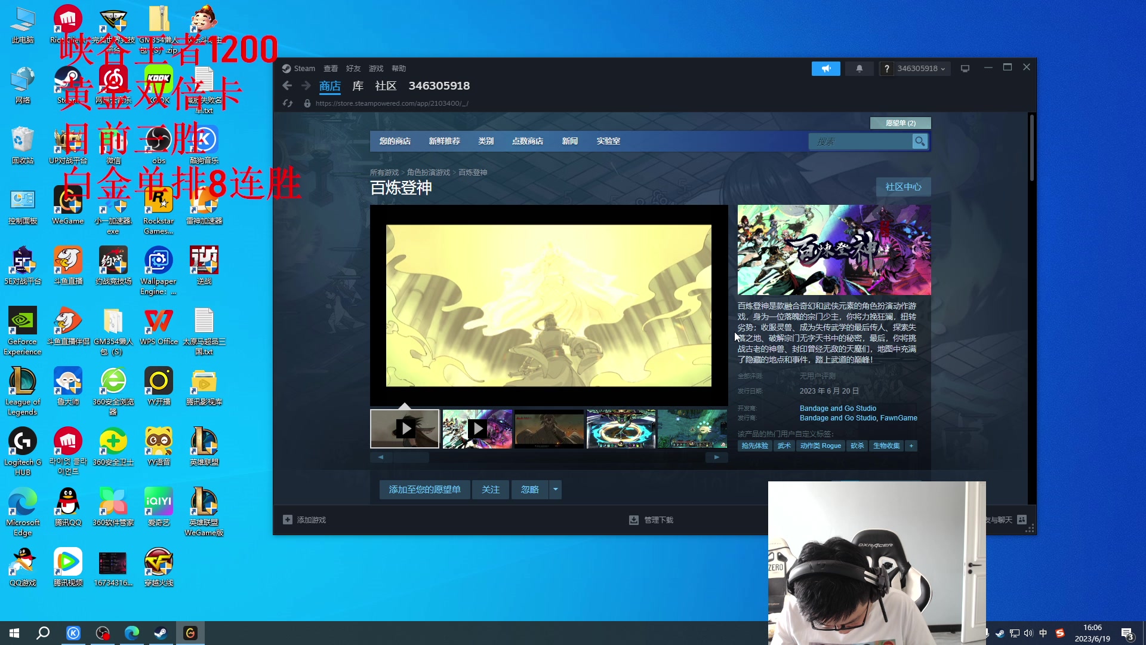Open League of Legends desktop shortcut
This screenshot has width=1146, height=645.
tap(23, 392)
